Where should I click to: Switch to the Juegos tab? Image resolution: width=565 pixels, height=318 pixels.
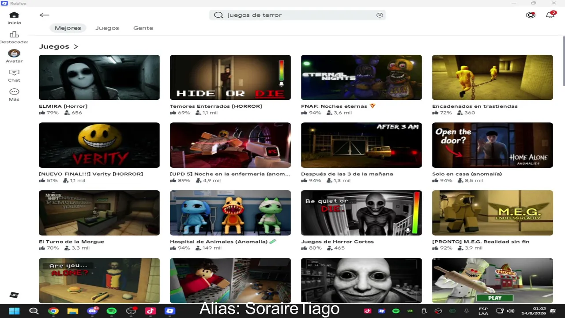point(107,28)
